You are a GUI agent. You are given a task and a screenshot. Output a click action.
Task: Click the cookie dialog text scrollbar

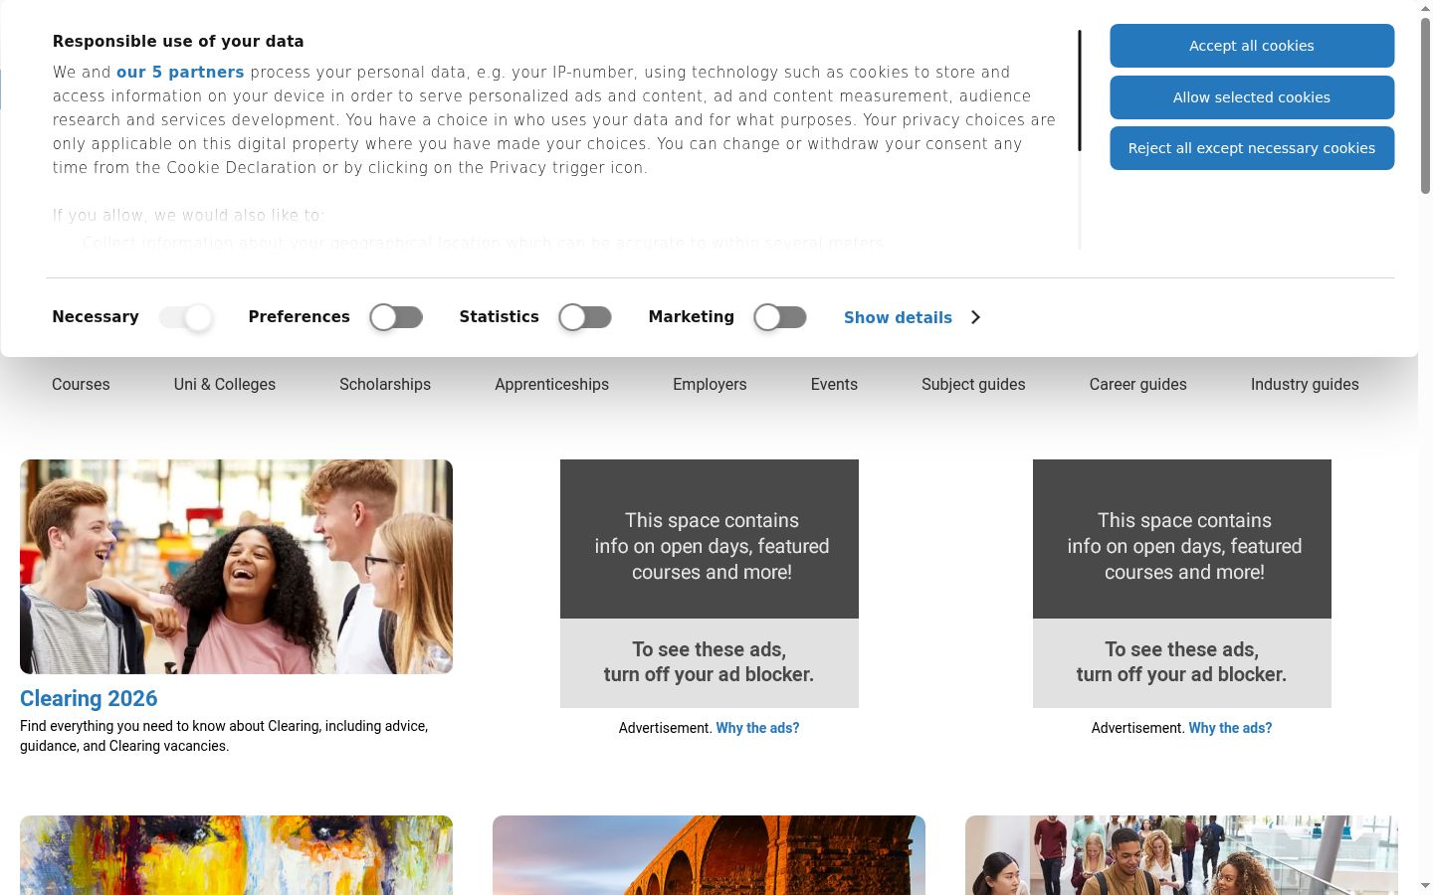coord(1080,90)
